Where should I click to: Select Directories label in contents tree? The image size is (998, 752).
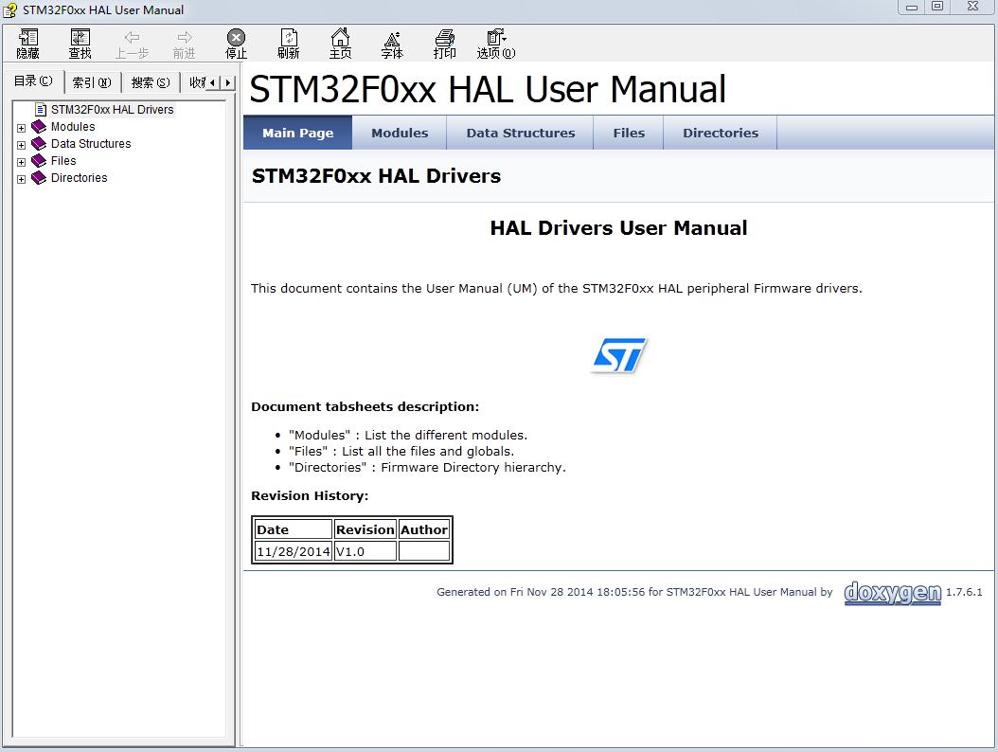[x=79, y=178]
